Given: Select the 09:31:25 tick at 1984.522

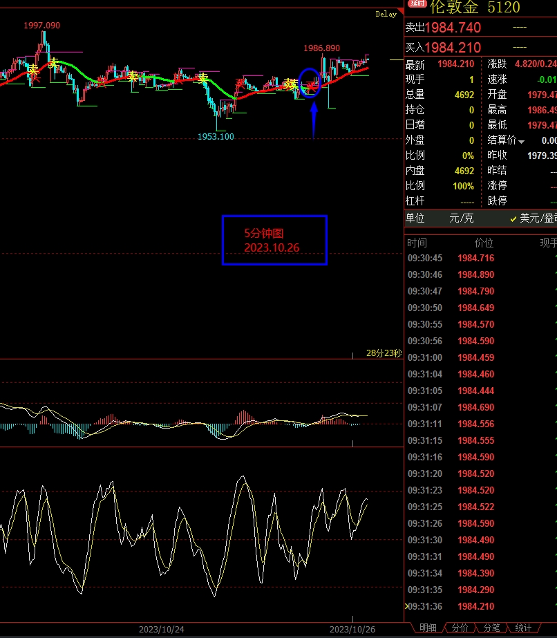Looking at the screenshot, I should coord(481,507).
